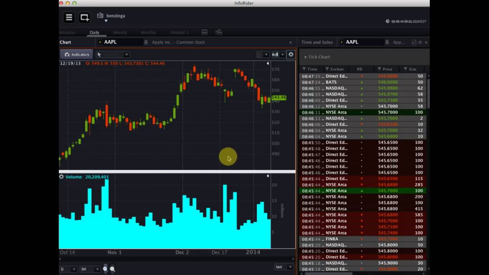489x275 pixels.
Task: Select the 08:46:11 NYSE Arca 545.7000 row
Action: pyautogui.click(x=363, y=112)
